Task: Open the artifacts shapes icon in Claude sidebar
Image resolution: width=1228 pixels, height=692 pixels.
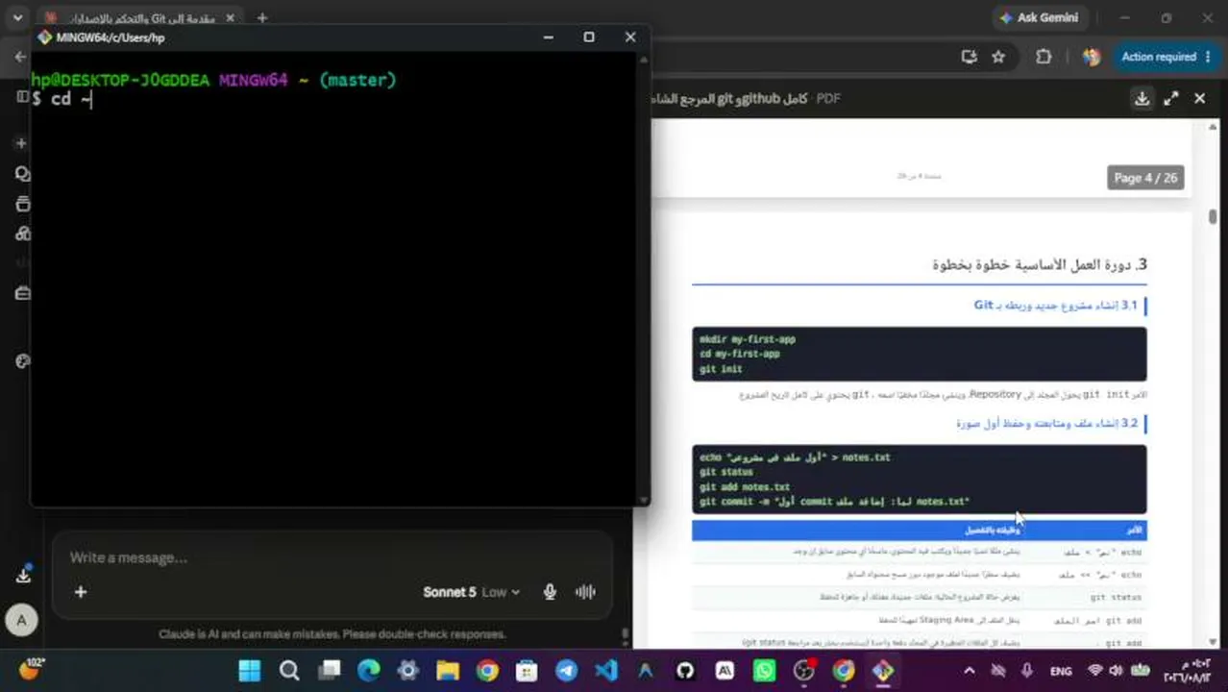Action: click(23, 234)
